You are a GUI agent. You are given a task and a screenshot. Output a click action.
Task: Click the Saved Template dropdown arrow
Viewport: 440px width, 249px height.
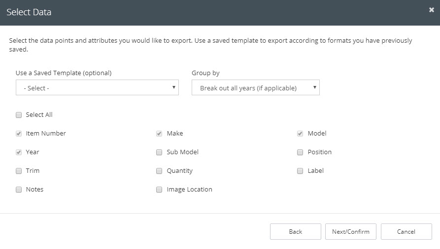pyautogui.click(x=174, y=87)
